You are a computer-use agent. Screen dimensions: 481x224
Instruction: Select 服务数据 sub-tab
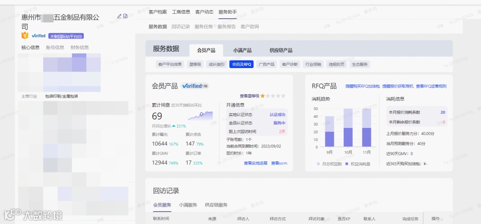click(158, 27)
